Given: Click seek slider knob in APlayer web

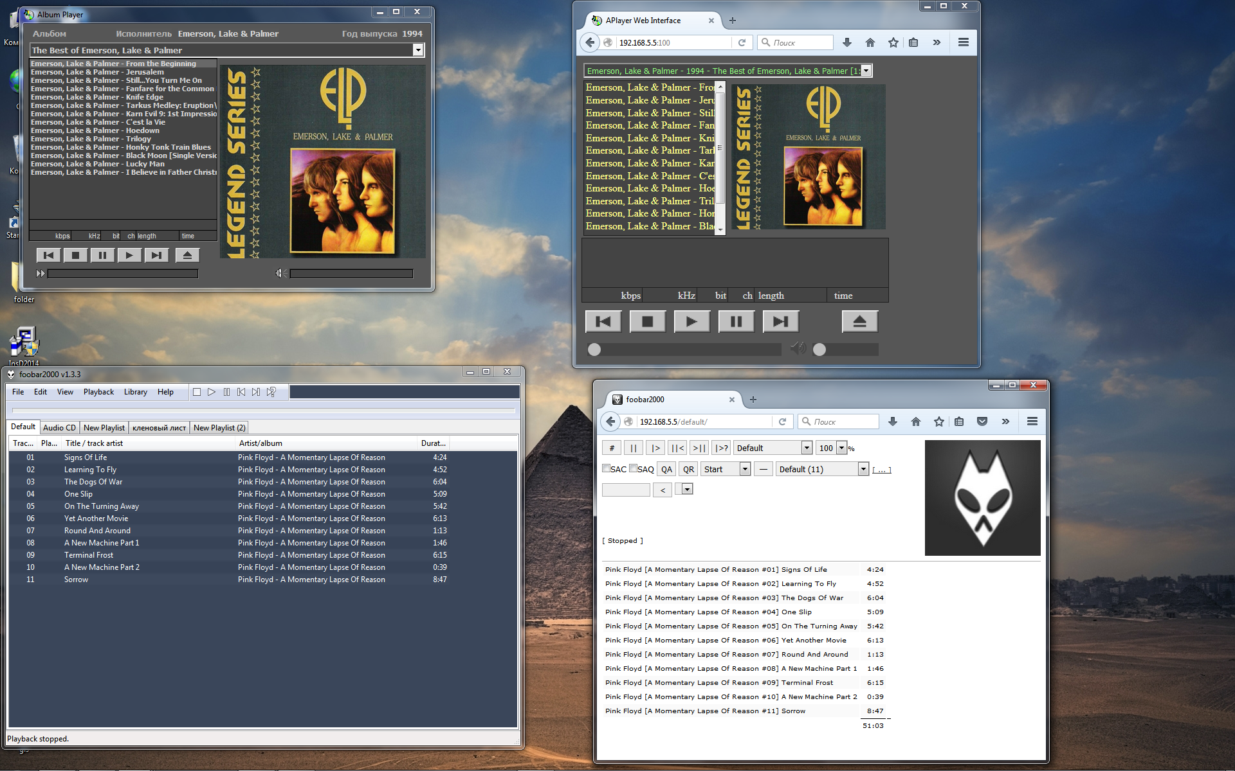Looking at the screenshot, I should pyautogui.click(x=594, y=350).
